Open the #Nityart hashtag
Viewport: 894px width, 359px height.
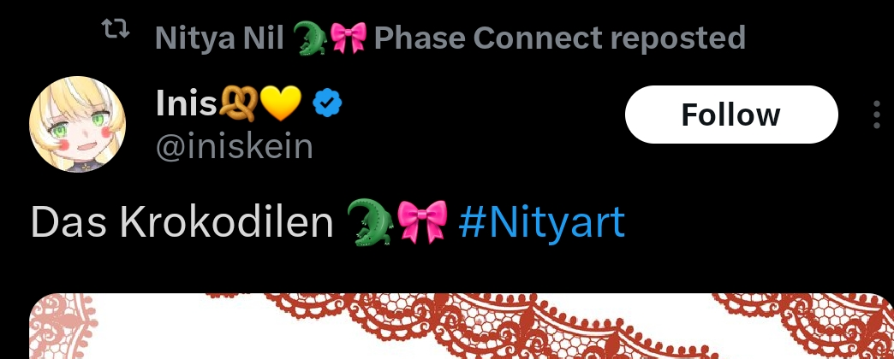click(542, 222)
